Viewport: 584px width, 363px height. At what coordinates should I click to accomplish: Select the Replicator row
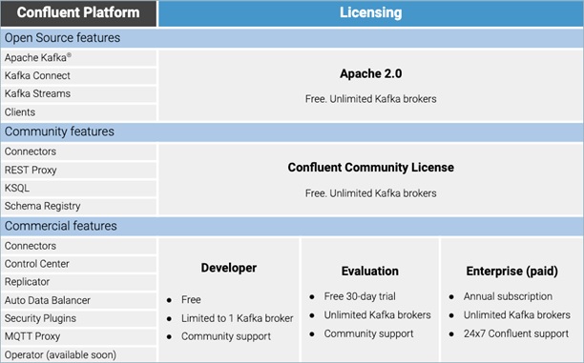point(78,282)
